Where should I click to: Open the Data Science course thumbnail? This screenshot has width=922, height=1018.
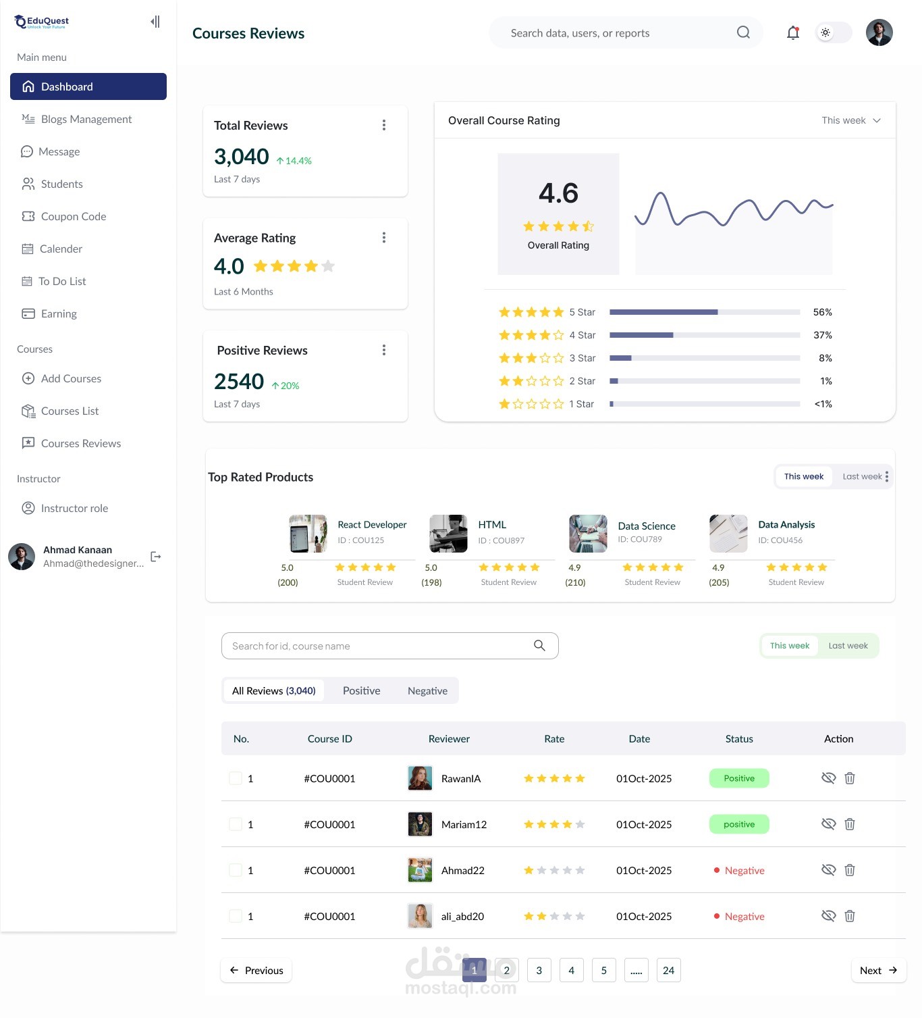[588, 534]
